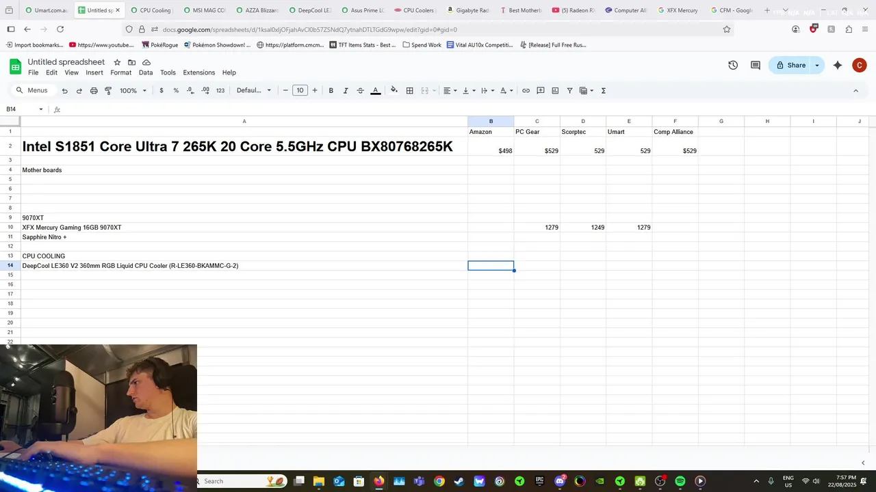
Task: Click the document status cloud icon
Action: pyautogui.click(x=146, y=62)
